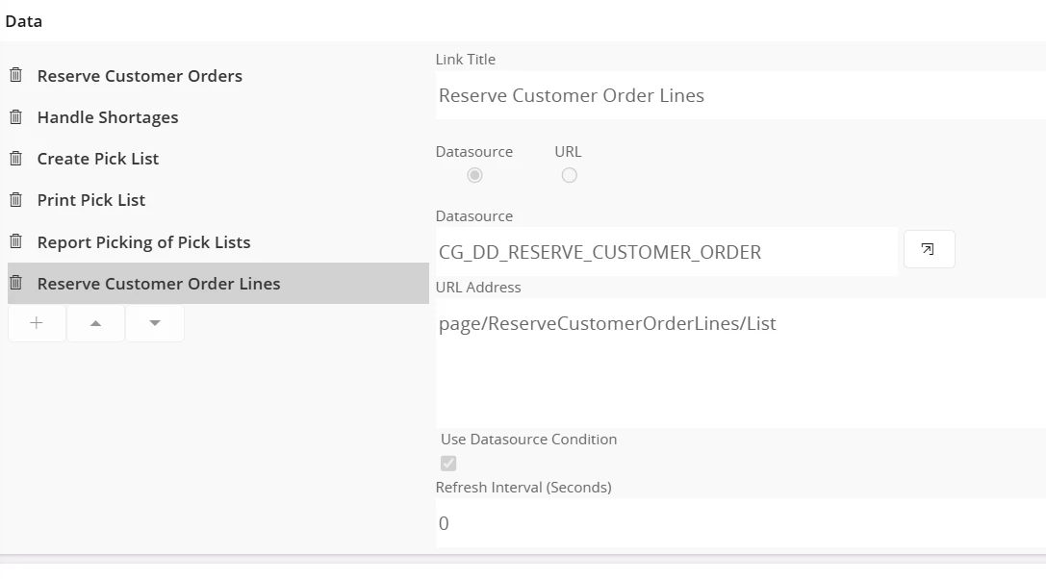Click trash icon beside Handle Shortages
The width and height of the screenshot is (1046, 579).
pos(16,116)
